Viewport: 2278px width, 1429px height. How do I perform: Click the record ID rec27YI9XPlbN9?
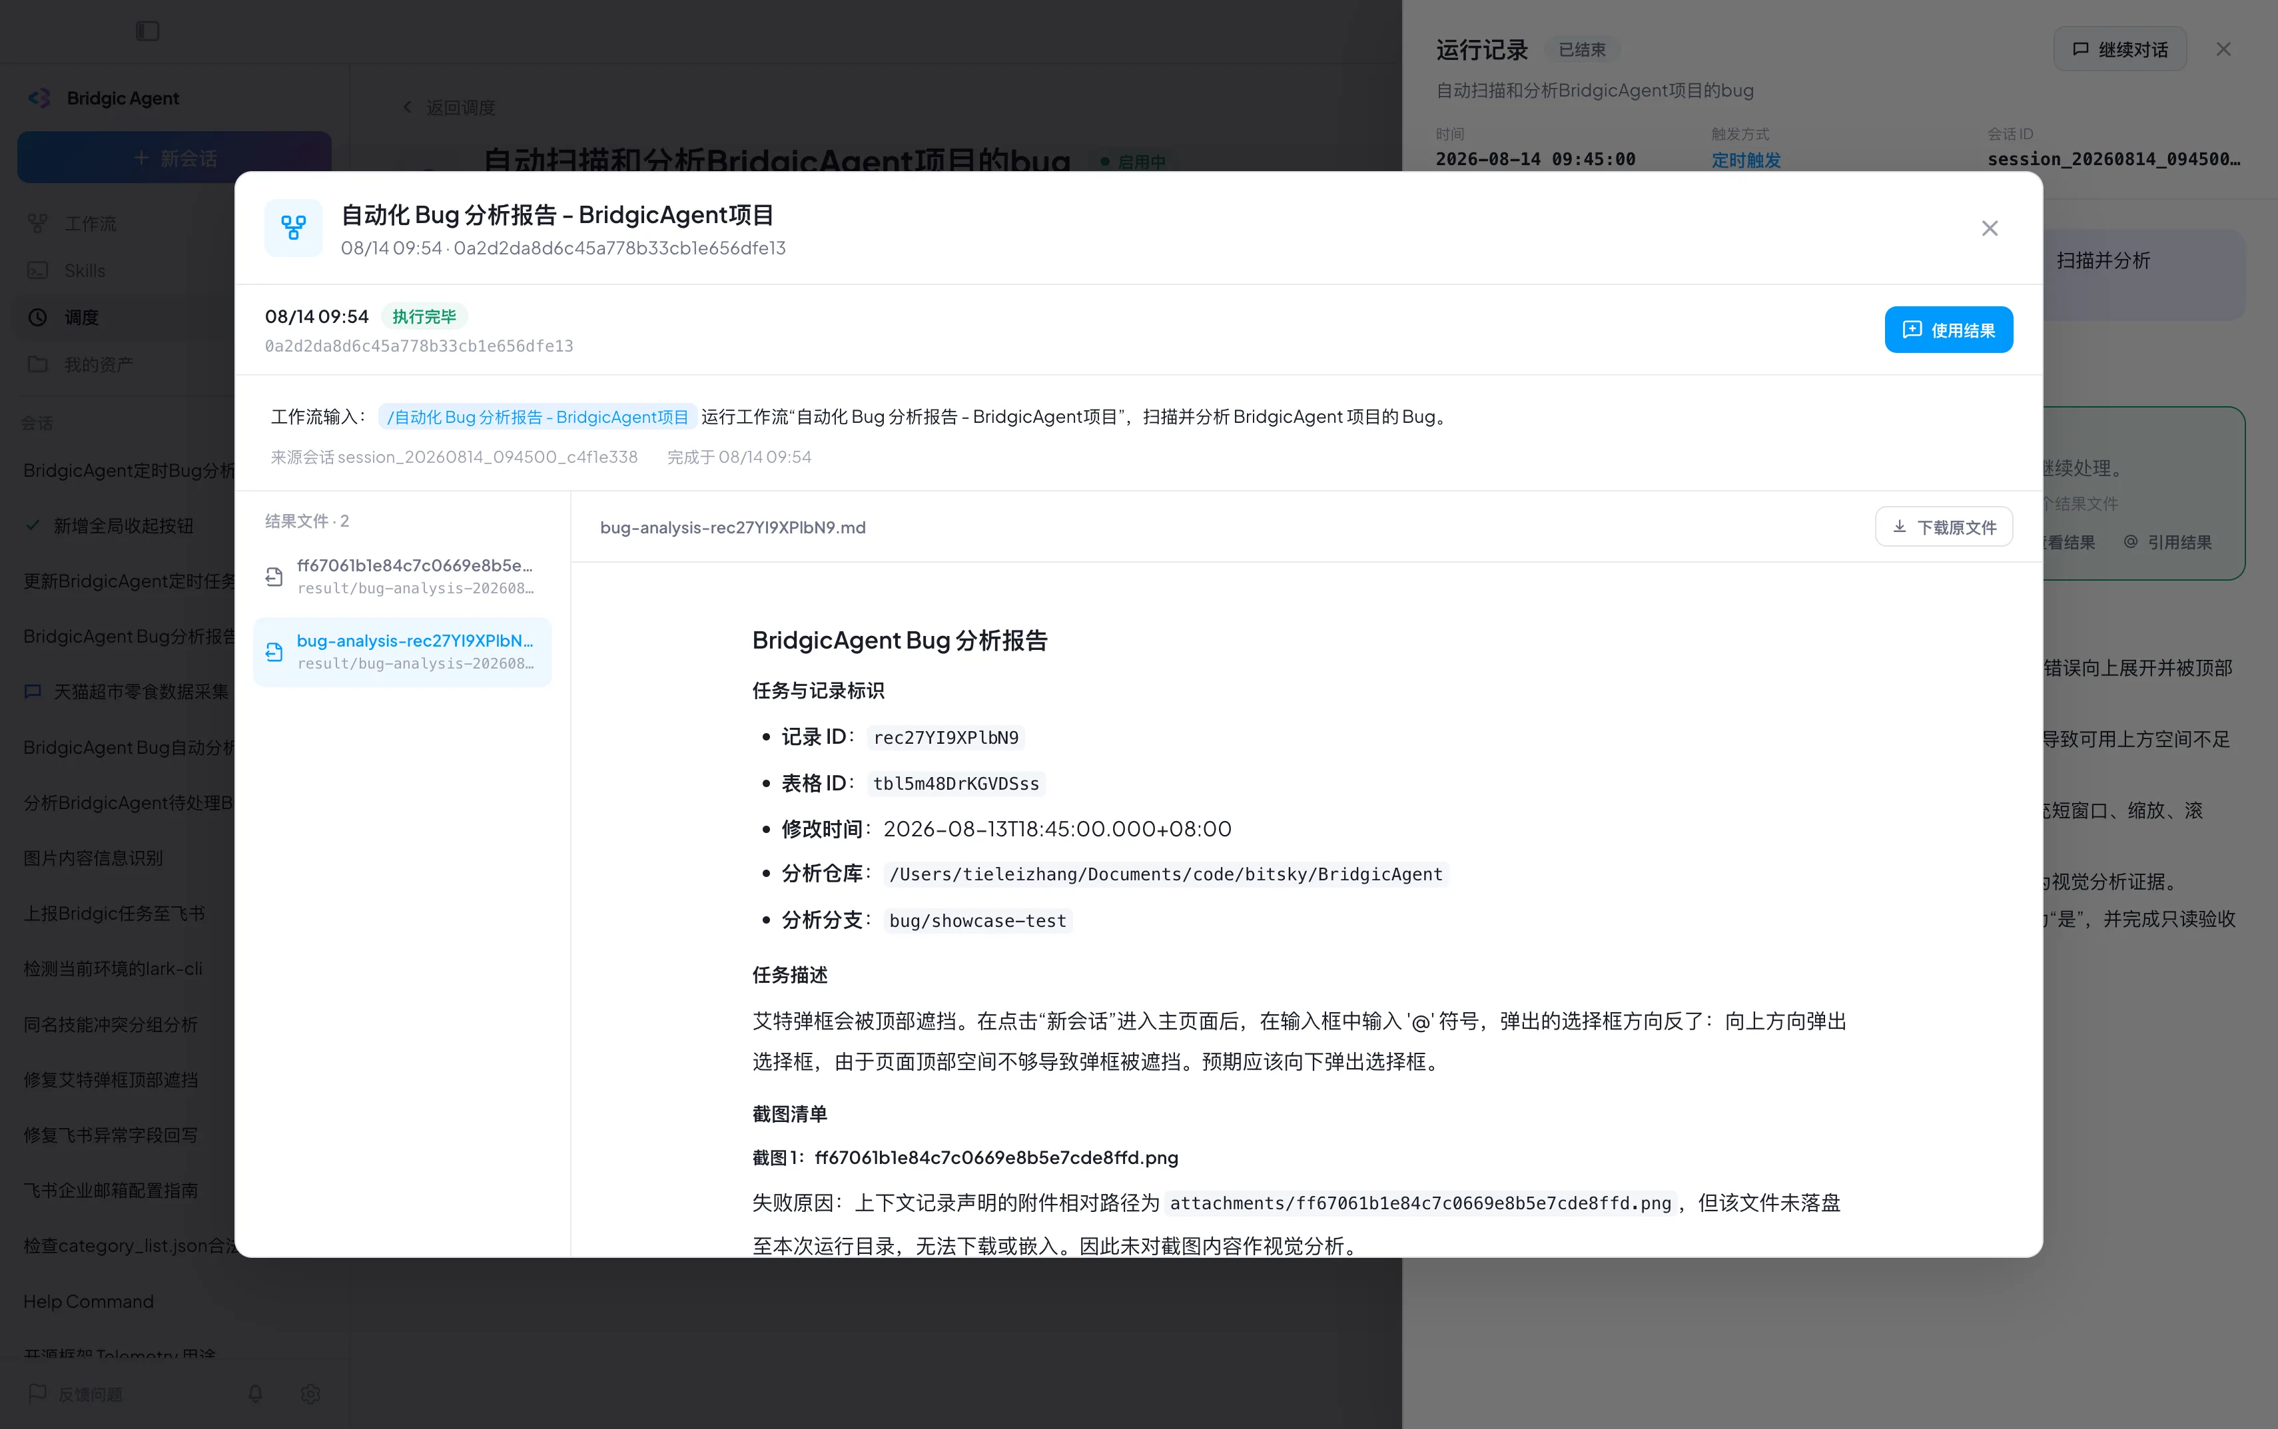947,737
